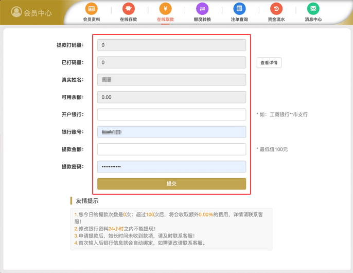
Task: Click the red piggy bank 在线存款 icon
Action: (128, 9)
